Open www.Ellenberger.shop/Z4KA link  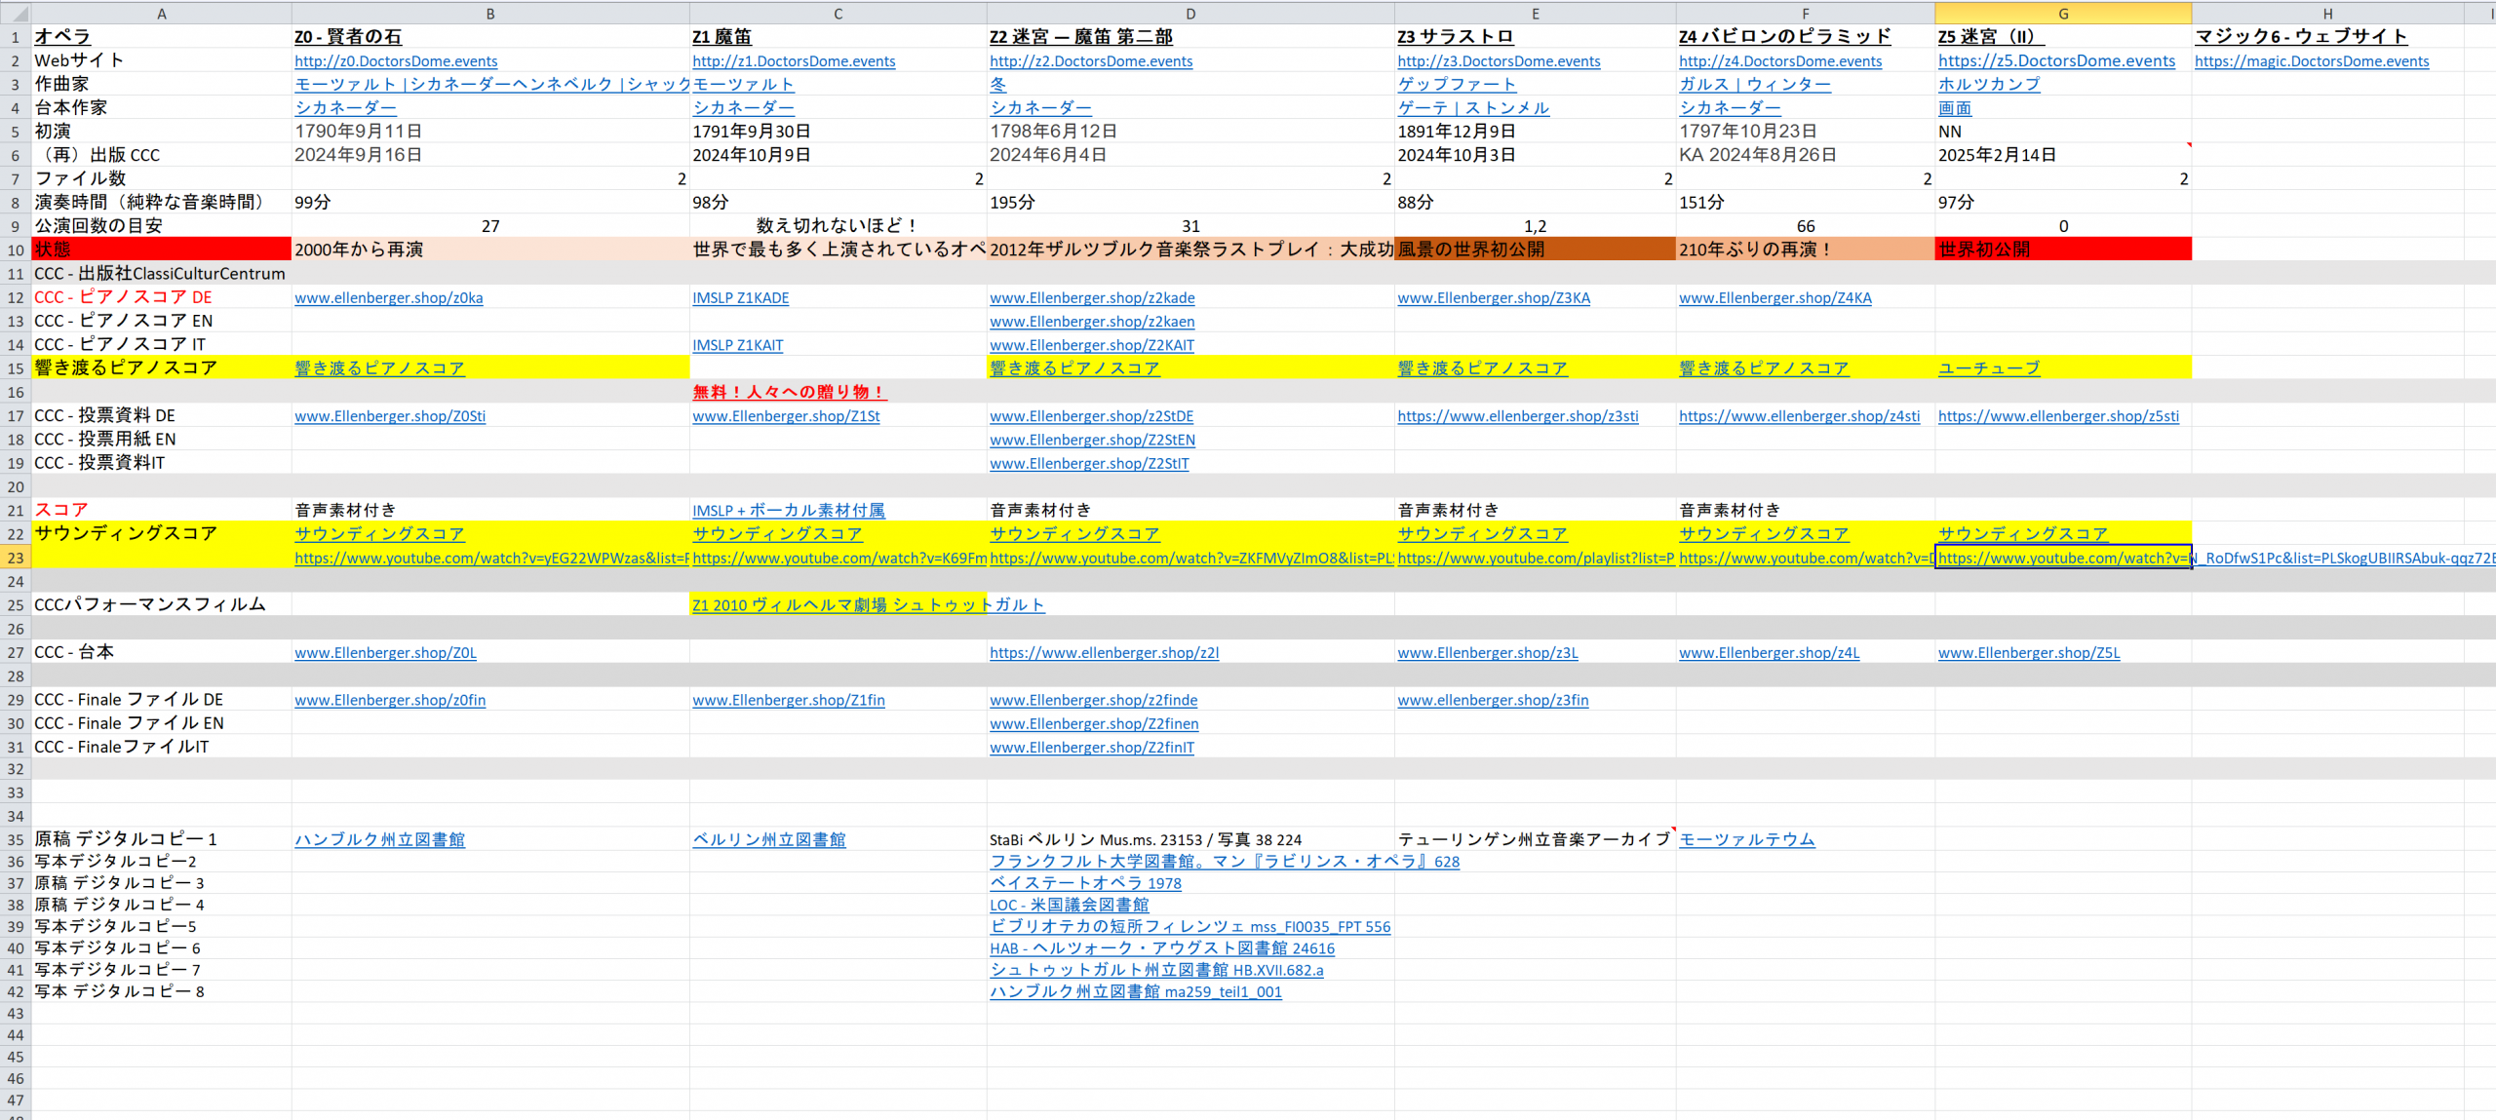[x=1775, y=297]
